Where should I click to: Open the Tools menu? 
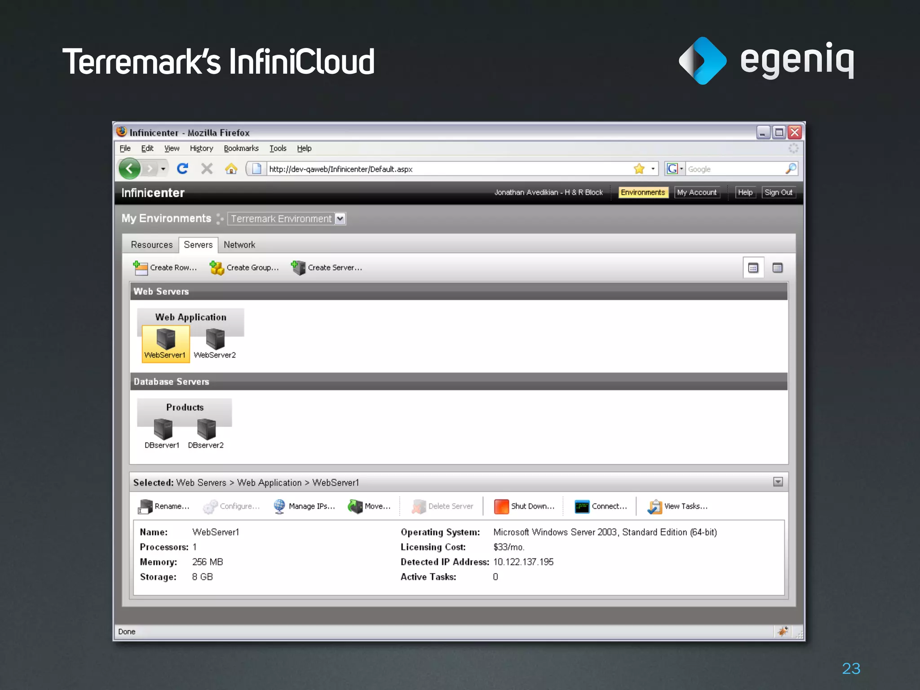pyautogui.click(x=278, y=148)
